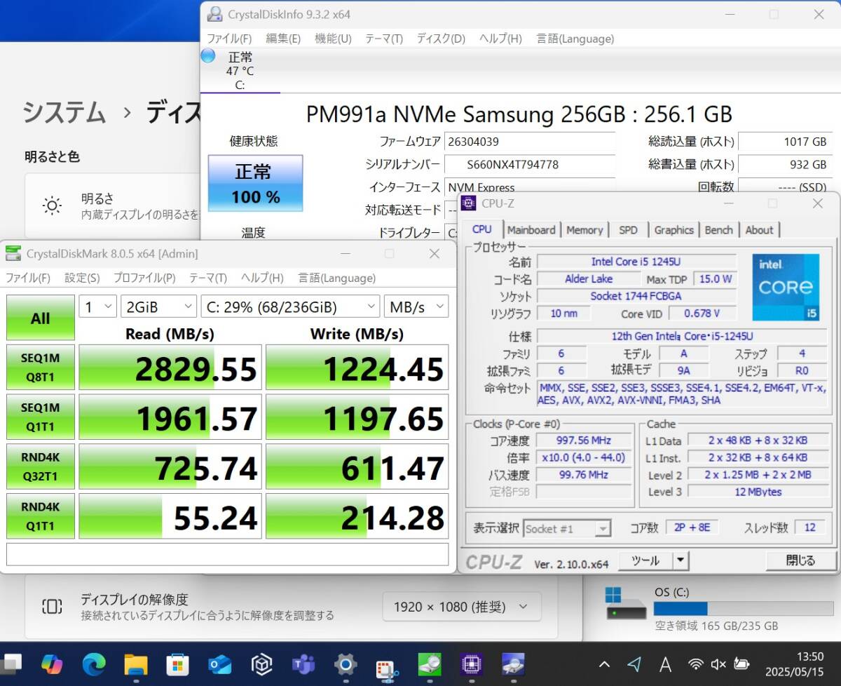Start the SEQ1M Q8T1 test

(x=41, y=367)
